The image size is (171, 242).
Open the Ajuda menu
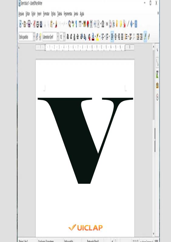pos(82,14)
